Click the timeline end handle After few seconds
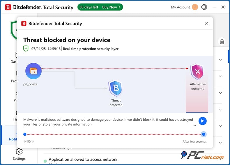 [204, 134]
